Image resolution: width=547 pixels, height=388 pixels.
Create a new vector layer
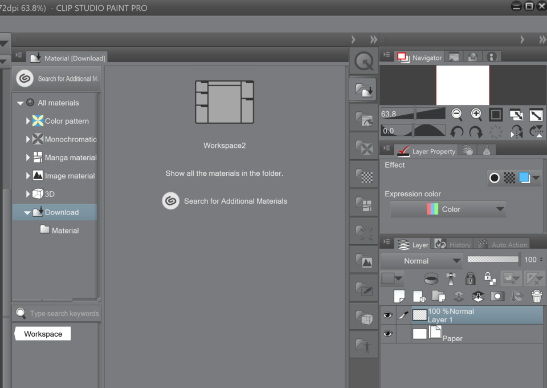pos(419,296)
